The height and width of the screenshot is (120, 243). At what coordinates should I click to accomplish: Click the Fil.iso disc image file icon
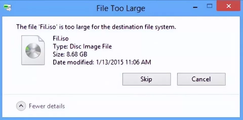tap(33, 50)
